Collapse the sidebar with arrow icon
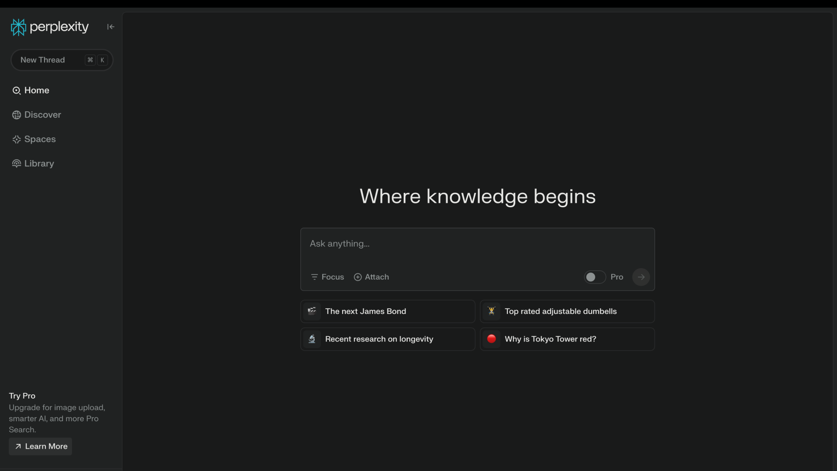Viewport: 837px width, 471px height. (111, 27)
